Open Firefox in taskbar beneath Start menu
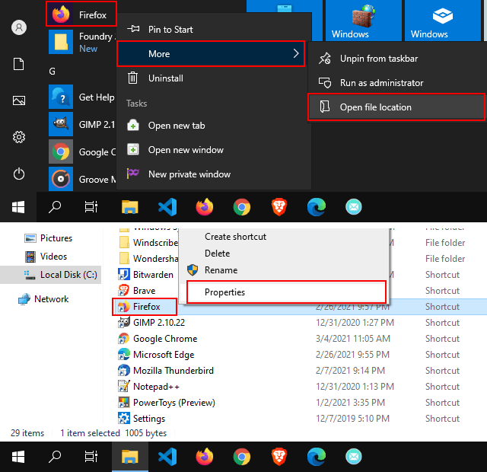This screenshot has height=472, width=487. tap(205, 207)
